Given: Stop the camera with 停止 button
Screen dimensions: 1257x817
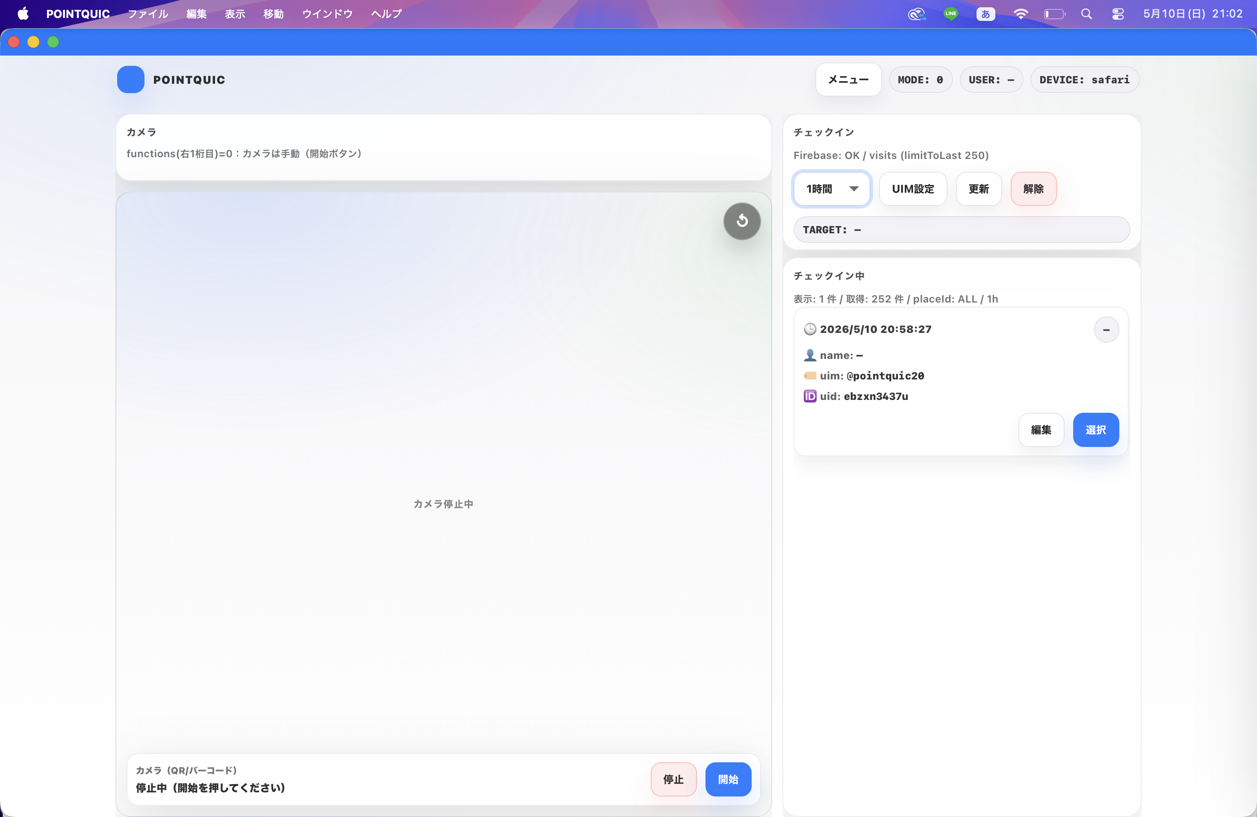Looking at the screenshot, I should [x=673, y=779].
